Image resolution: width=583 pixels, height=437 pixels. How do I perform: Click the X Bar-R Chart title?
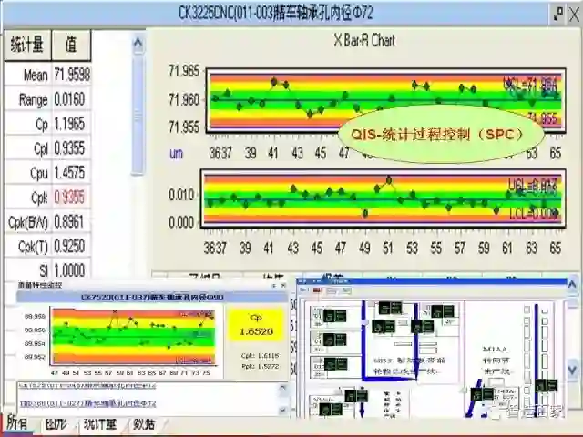pyautogui.click(x=364, y=40)
